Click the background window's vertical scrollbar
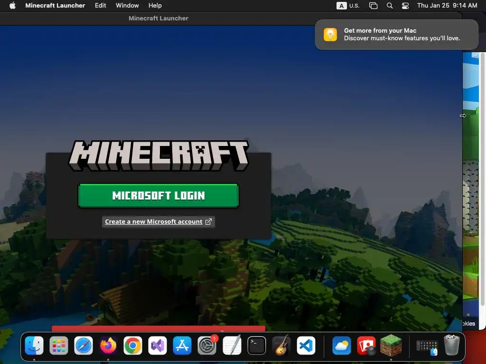This screenshot has height=364, width=486. 482,179
